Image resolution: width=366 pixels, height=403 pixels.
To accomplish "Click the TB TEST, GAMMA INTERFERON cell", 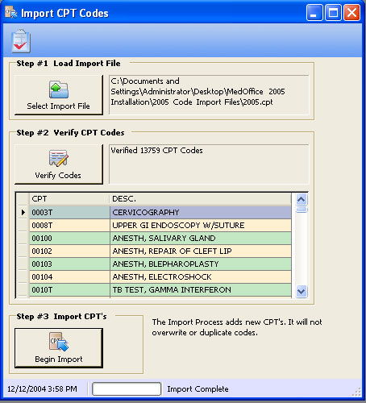I will [201, 289].
